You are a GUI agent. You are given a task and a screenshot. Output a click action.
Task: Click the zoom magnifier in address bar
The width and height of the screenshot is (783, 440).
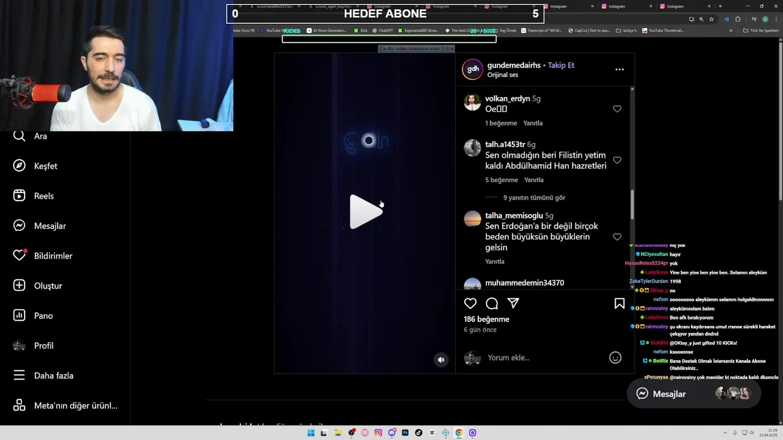tap(701, 19)
